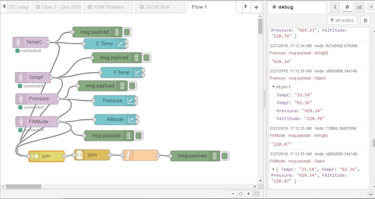This screenshot has height=199, width=375.
Task: Click the TempC node output port
Action: point(48,42)
